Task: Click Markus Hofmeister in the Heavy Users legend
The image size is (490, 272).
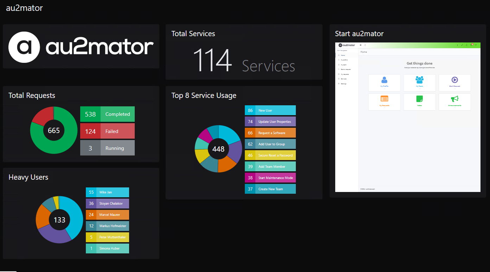Action: pos(107,226)
